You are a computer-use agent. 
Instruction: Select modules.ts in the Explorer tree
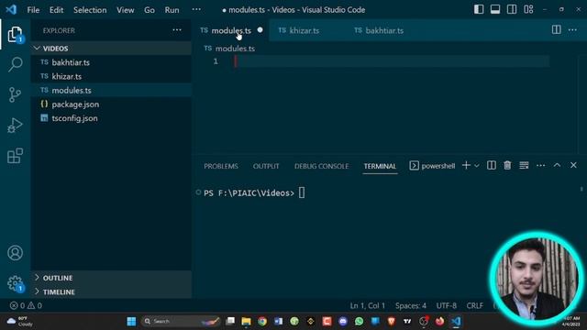[112, 90]
